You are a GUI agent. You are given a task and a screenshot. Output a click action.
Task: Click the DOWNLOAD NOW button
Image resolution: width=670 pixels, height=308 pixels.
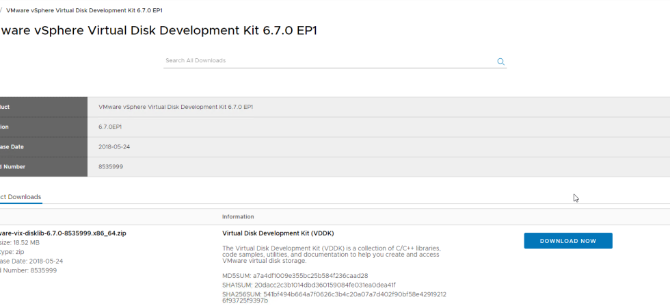click(x=568, y=241)
